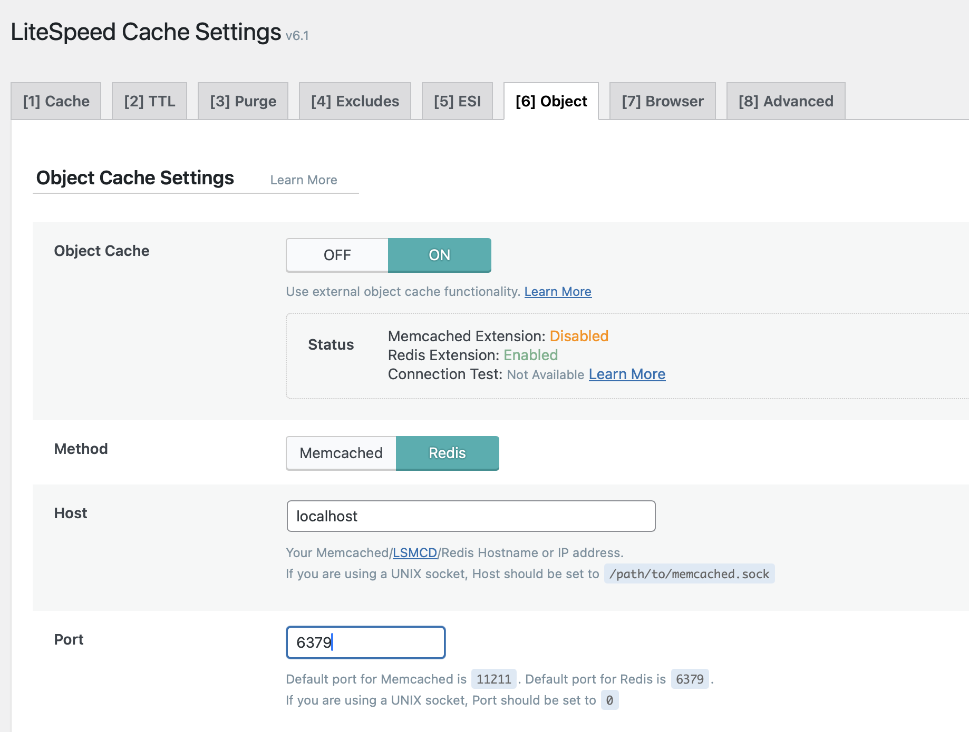Click the [6] Object tab

551,101
